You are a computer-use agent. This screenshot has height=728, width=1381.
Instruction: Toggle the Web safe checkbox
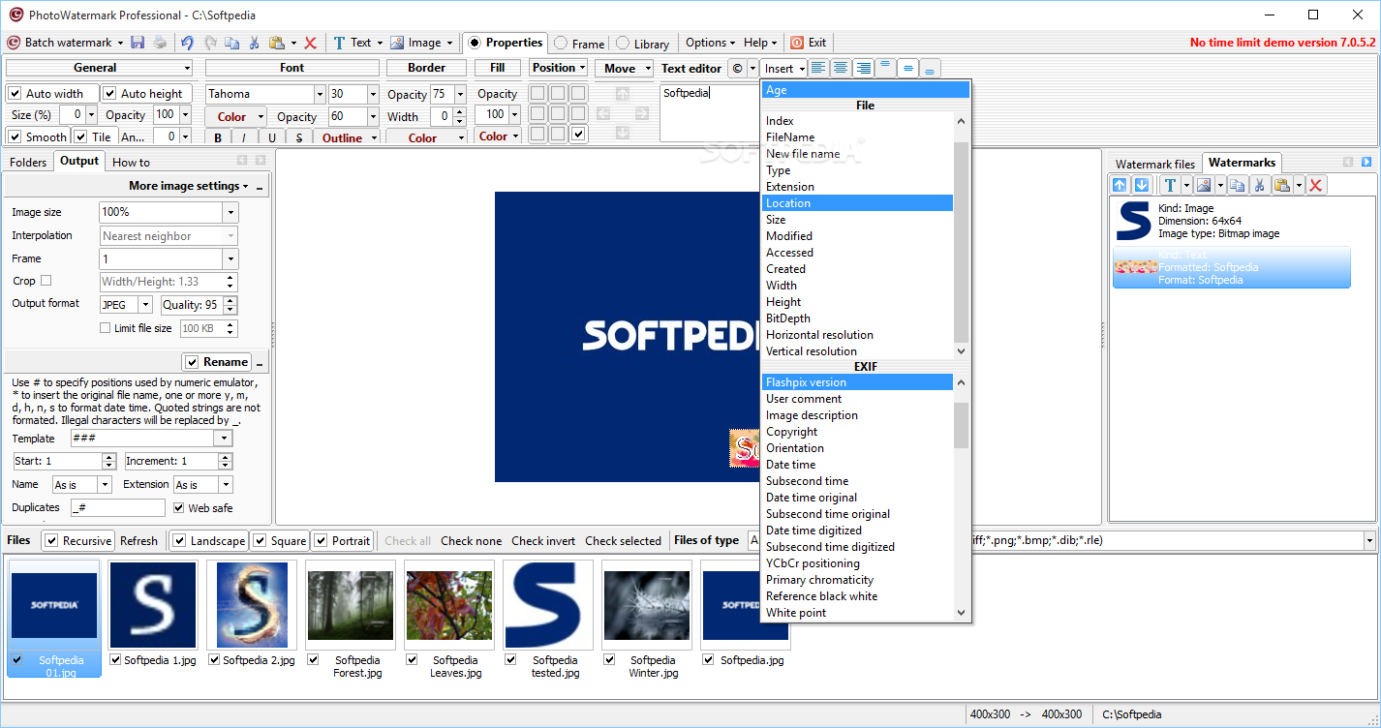[179, 507]
